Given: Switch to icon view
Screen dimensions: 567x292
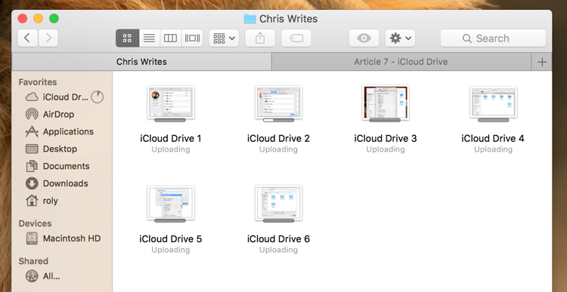Looking at the screenshot, I should [127, 38].
